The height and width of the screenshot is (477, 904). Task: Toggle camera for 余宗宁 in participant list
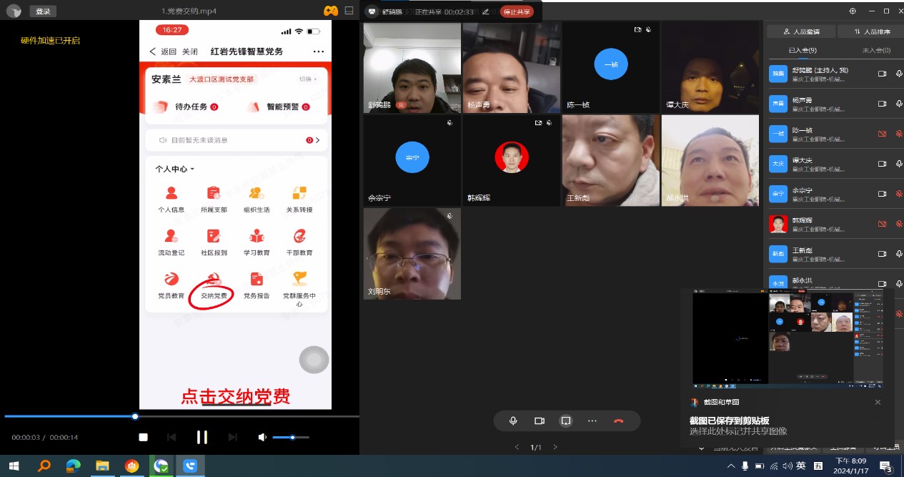coord(882,194)
